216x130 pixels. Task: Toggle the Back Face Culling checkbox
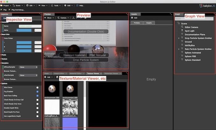click(38, 96)
